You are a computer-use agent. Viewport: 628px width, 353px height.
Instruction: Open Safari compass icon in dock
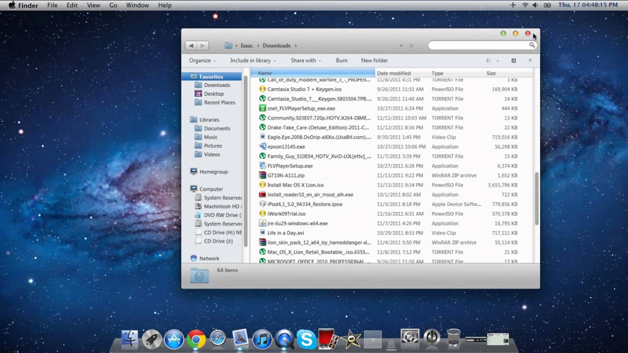coord(218,339)
